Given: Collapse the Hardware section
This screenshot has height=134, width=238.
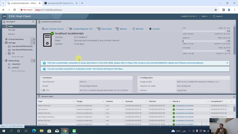Looking at the screenshot, I should [42, 78].
